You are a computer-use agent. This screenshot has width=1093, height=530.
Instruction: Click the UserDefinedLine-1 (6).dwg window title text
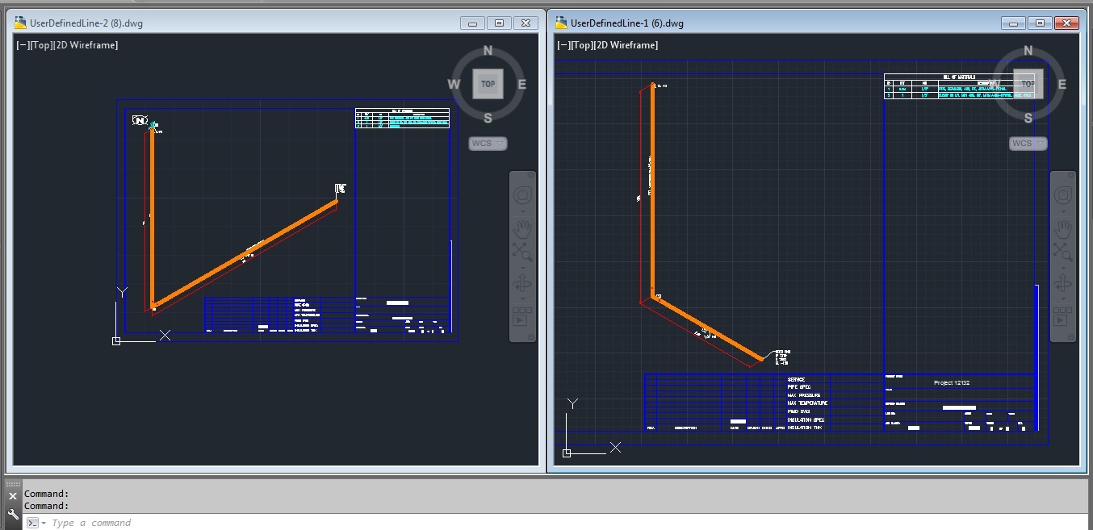click(627, 23)
